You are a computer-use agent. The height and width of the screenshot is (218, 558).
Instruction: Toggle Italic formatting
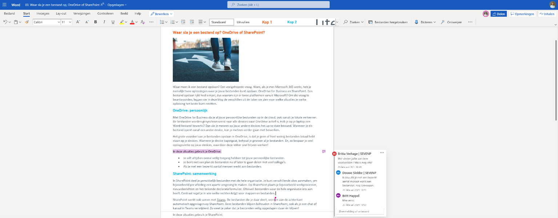click(104, 22)
